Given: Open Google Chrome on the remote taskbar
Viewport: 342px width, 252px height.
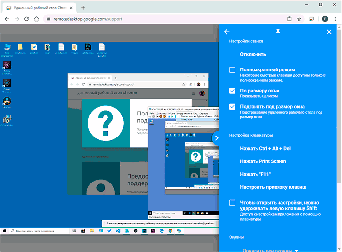Looking at the screenshot, I should tap(171, 231).
